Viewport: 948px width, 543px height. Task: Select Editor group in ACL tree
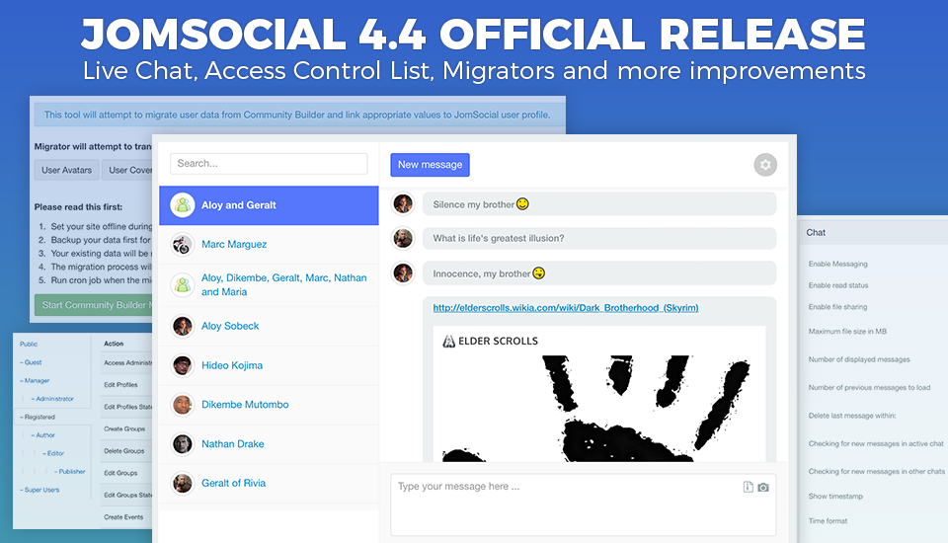[x=53, y=453]
